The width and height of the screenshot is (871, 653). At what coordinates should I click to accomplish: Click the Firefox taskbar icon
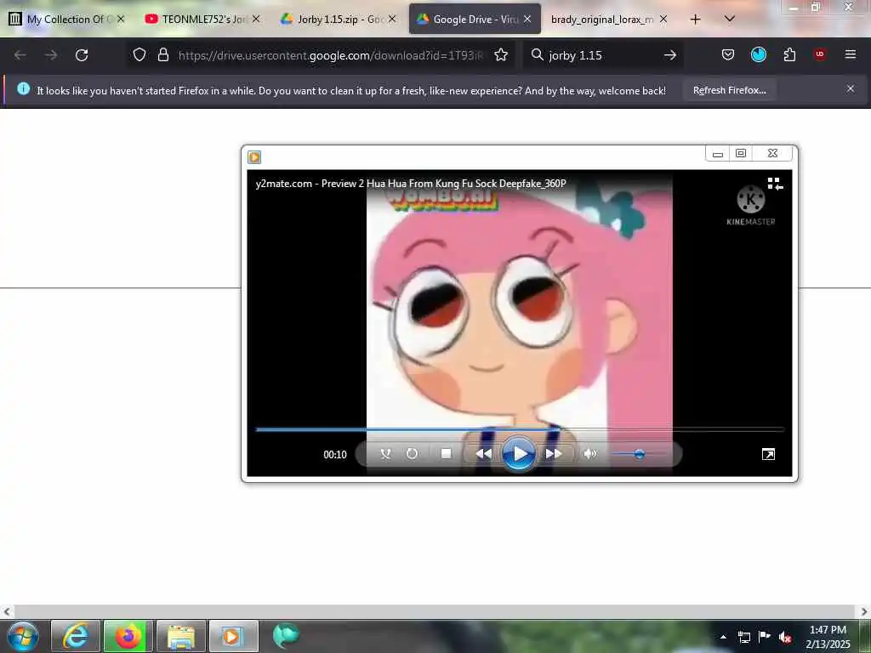pos(128,636)
